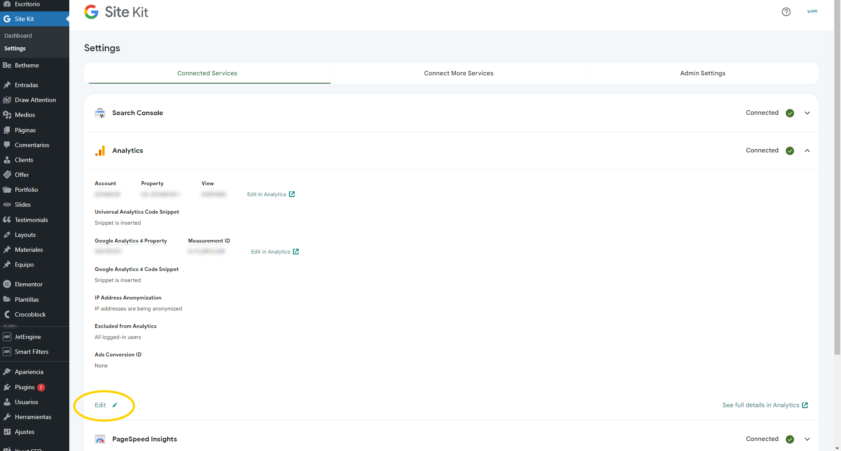Click the Analytics connected checkmark

790,151
